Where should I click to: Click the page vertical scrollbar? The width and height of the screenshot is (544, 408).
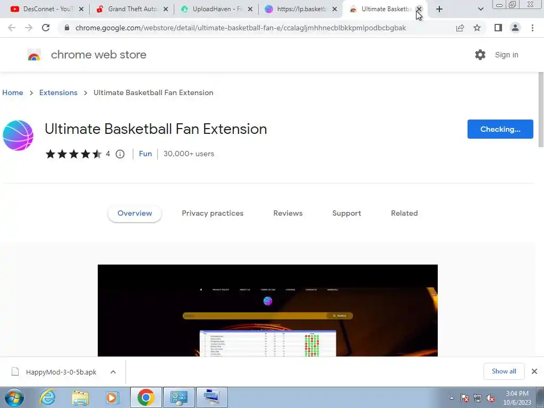pos(541,109)
